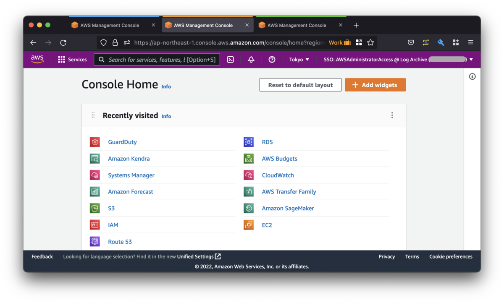
Task: Open the Console Home Info link
Action: (166, 86)
